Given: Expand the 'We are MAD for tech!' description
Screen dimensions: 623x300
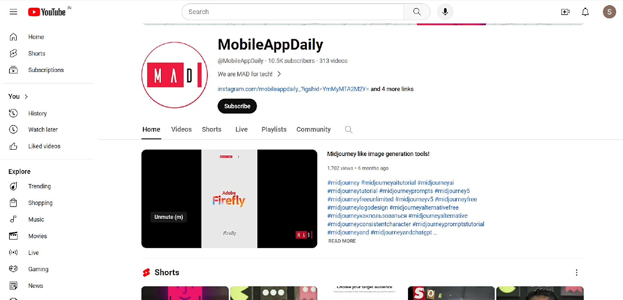Looking at the screenshot, I should coord(250,74).
